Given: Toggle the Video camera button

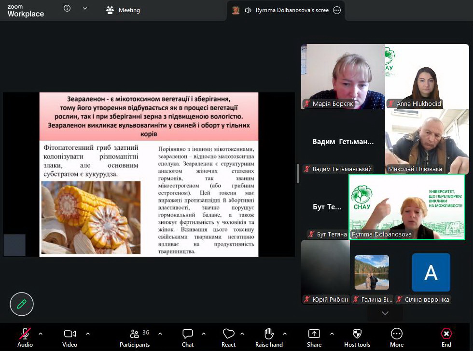Looking at the screenshot, I should point(70,334).
